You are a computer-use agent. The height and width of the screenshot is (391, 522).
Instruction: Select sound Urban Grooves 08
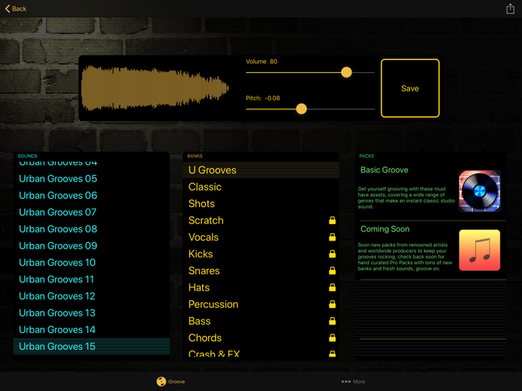coord(92,229)
